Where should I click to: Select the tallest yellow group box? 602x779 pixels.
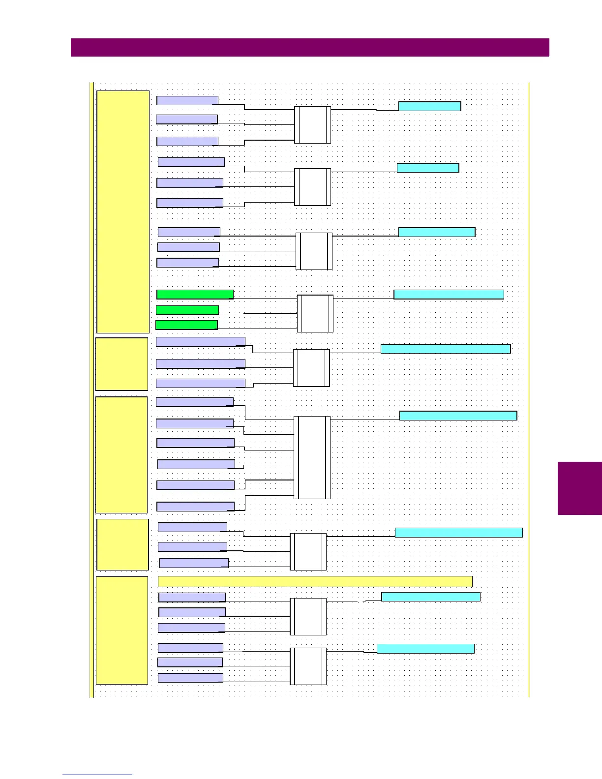pyautogui.click(x=123, y=212)
